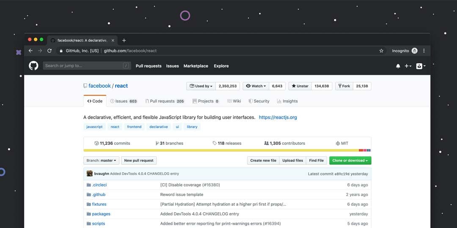Click the New pull request button

click(x=139, y=160)
